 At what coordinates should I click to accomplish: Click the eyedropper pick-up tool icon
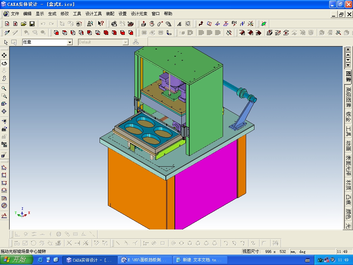click(7, 33)
